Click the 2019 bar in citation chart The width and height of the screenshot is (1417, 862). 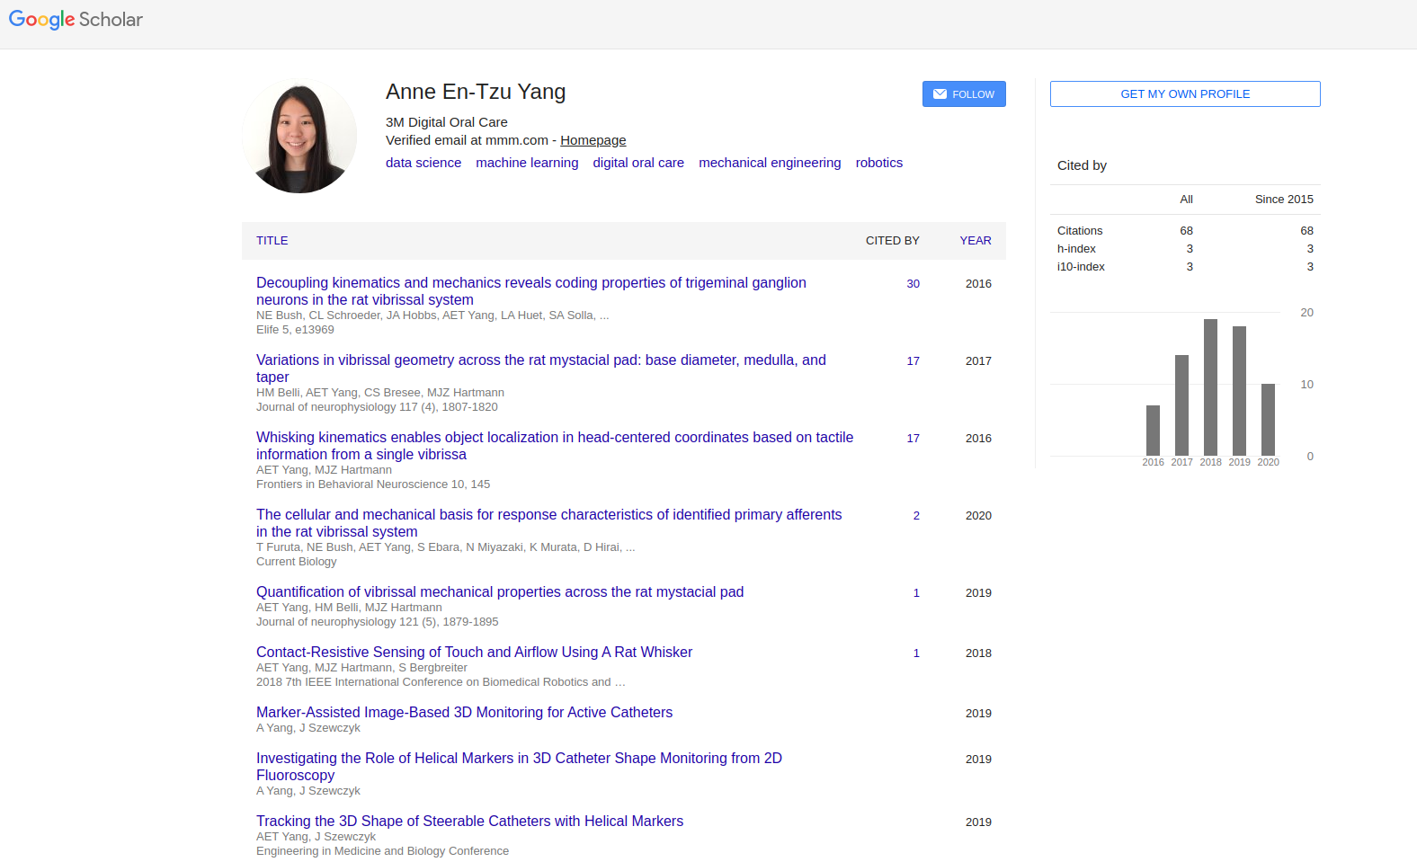click(1239, 391)
